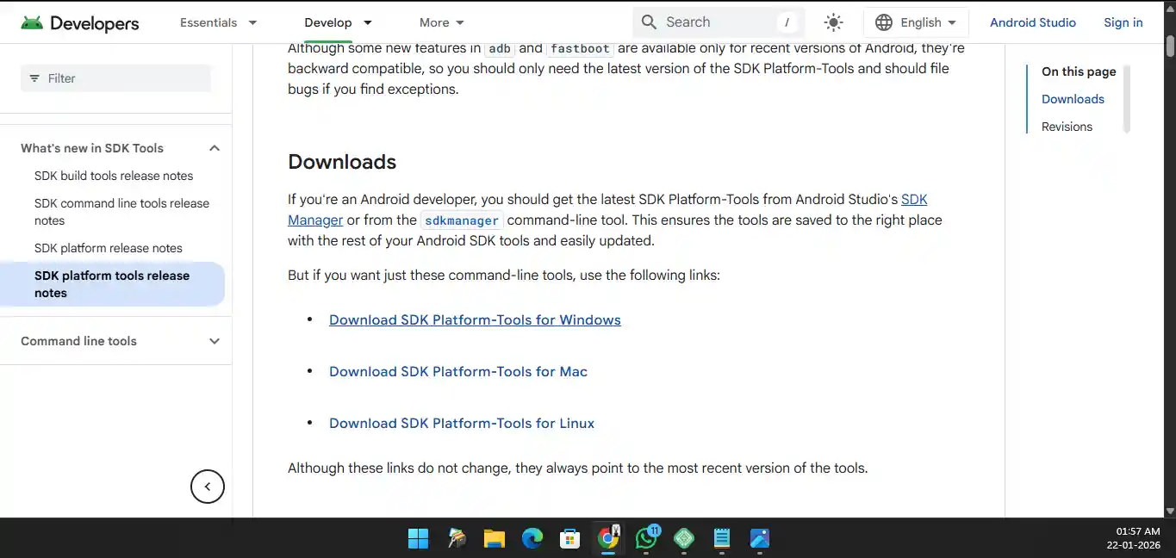Image resolution: width=1176 pixels, height=558 pixels.
Task: Open the More dropdown menu
Action: coord(441,23)
